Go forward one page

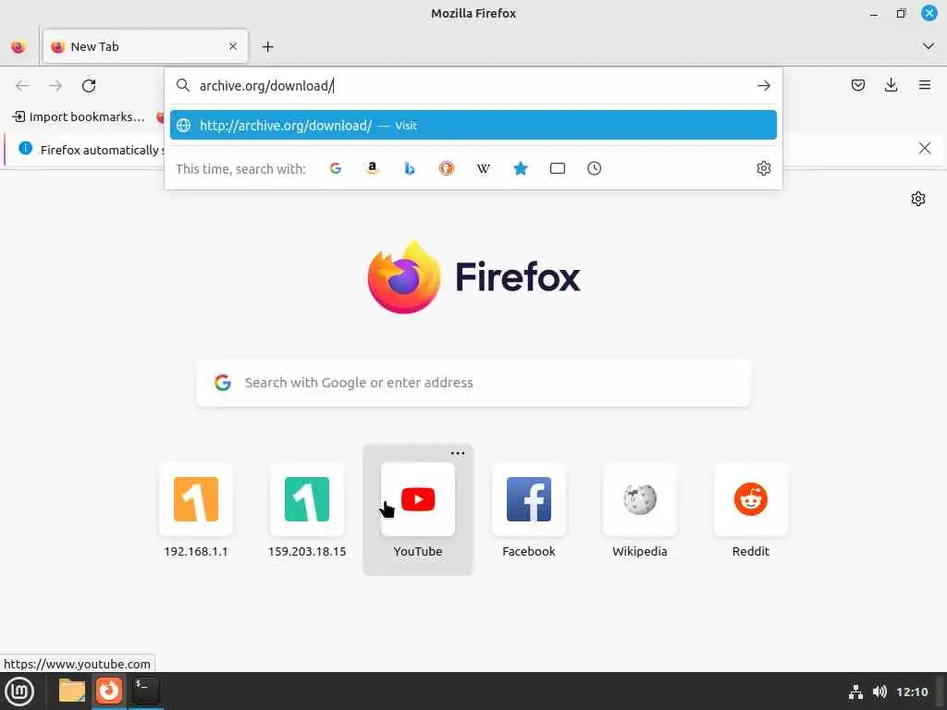click(55, 86)
